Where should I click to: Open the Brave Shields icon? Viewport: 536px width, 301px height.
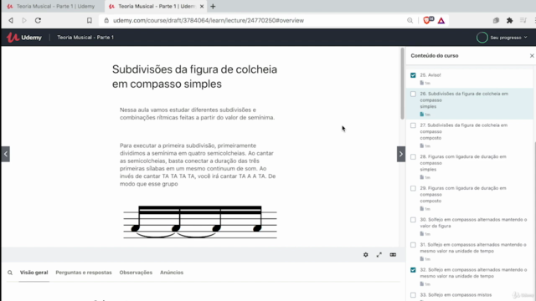click(428, 20)
